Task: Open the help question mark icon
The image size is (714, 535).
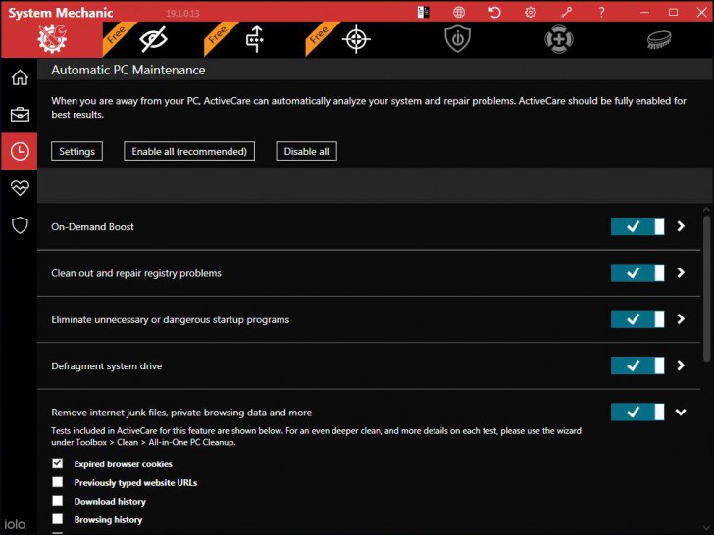Action: click(601, 12)
